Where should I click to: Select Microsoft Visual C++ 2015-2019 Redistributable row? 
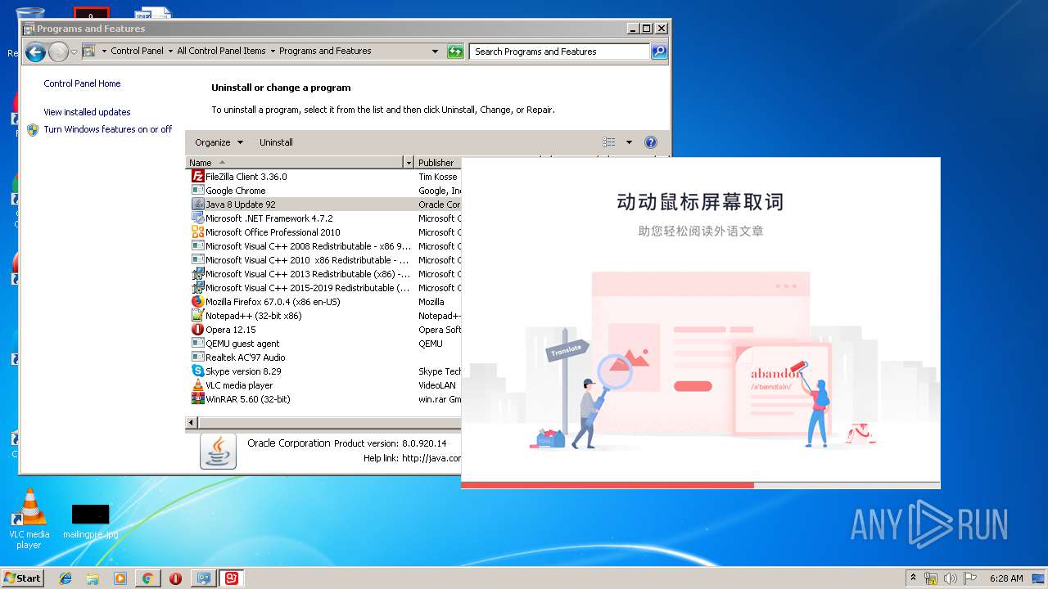coord(325,287)
